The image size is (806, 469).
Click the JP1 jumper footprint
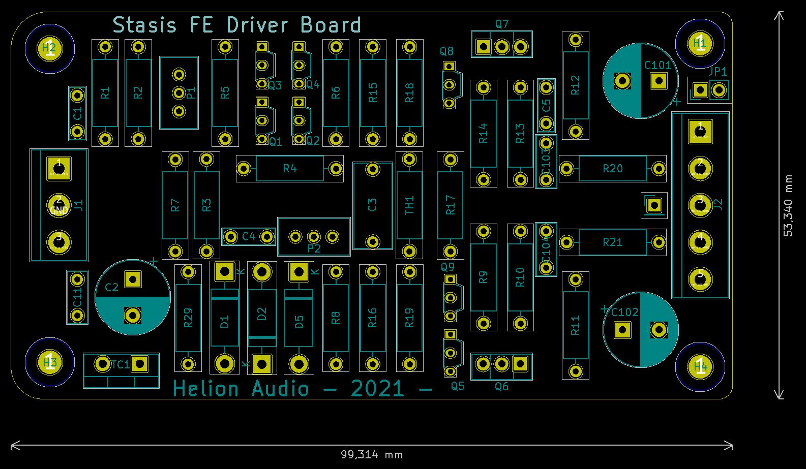point(709,90)
